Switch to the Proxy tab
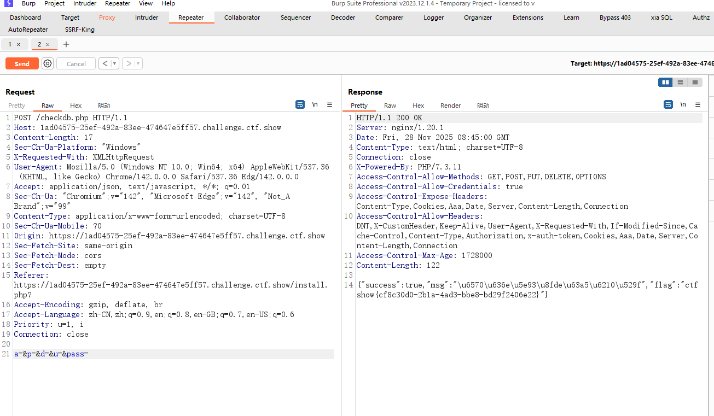714x416 pixels. pos(107,17)
